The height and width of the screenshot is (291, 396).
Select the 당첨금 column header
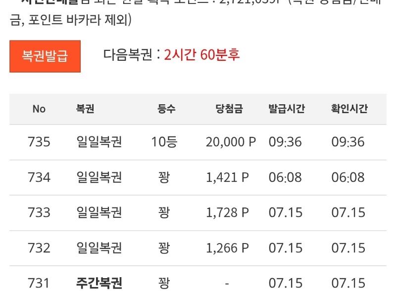tap(229, 109)
